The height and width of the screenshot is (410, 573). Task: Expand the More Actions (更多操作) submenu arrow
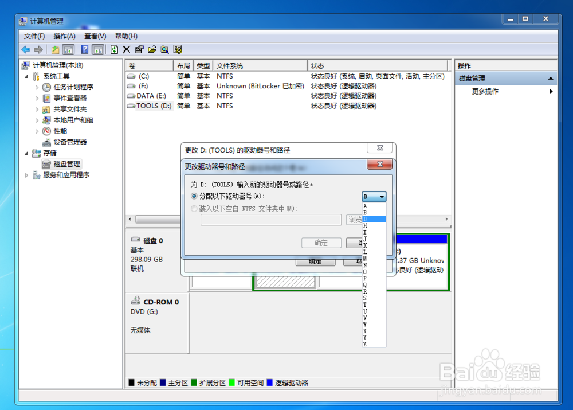point(551,91)
